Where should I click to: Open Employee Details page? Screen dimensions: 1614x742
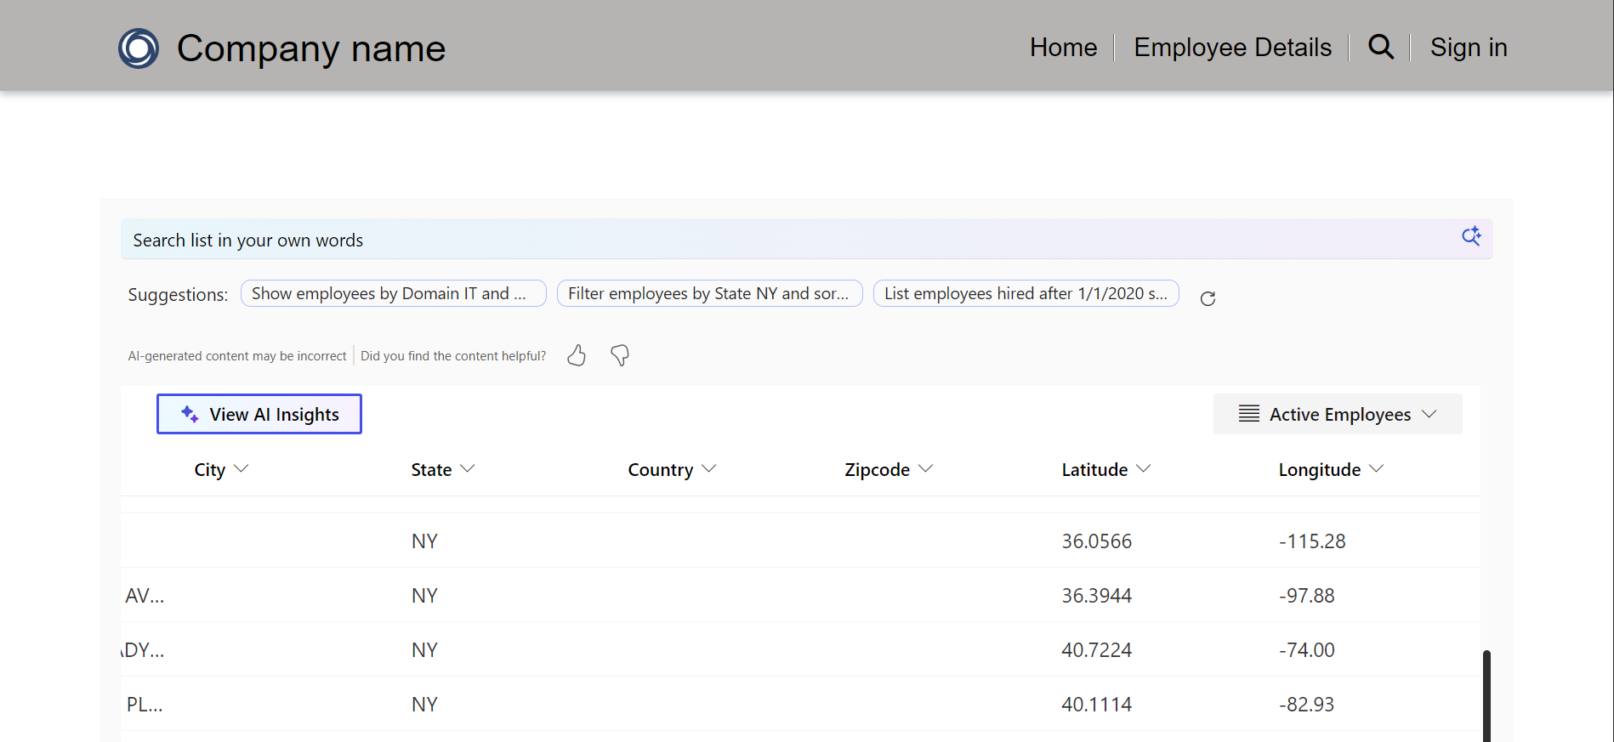[1232, 48]
